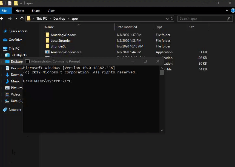
Task: Open the Command Prompt system menu icon
Action: tap(27, 61)
